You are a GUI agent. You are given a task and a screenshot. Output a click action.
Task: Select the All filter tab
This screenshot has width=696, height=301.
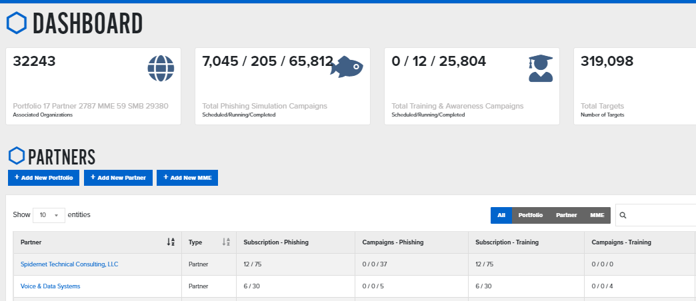pyautogui.click(x=501, y=216)
